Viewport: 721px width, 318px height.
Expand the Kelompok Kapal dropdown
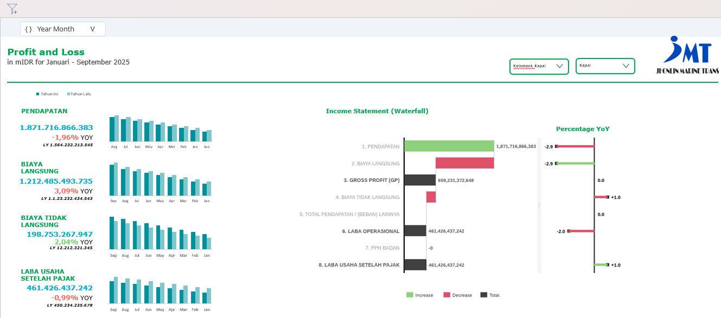point(539,66)
